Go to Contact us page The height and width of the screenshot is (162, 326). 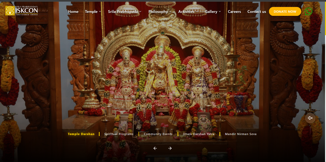pyautogui.click(x=257, y=12)
